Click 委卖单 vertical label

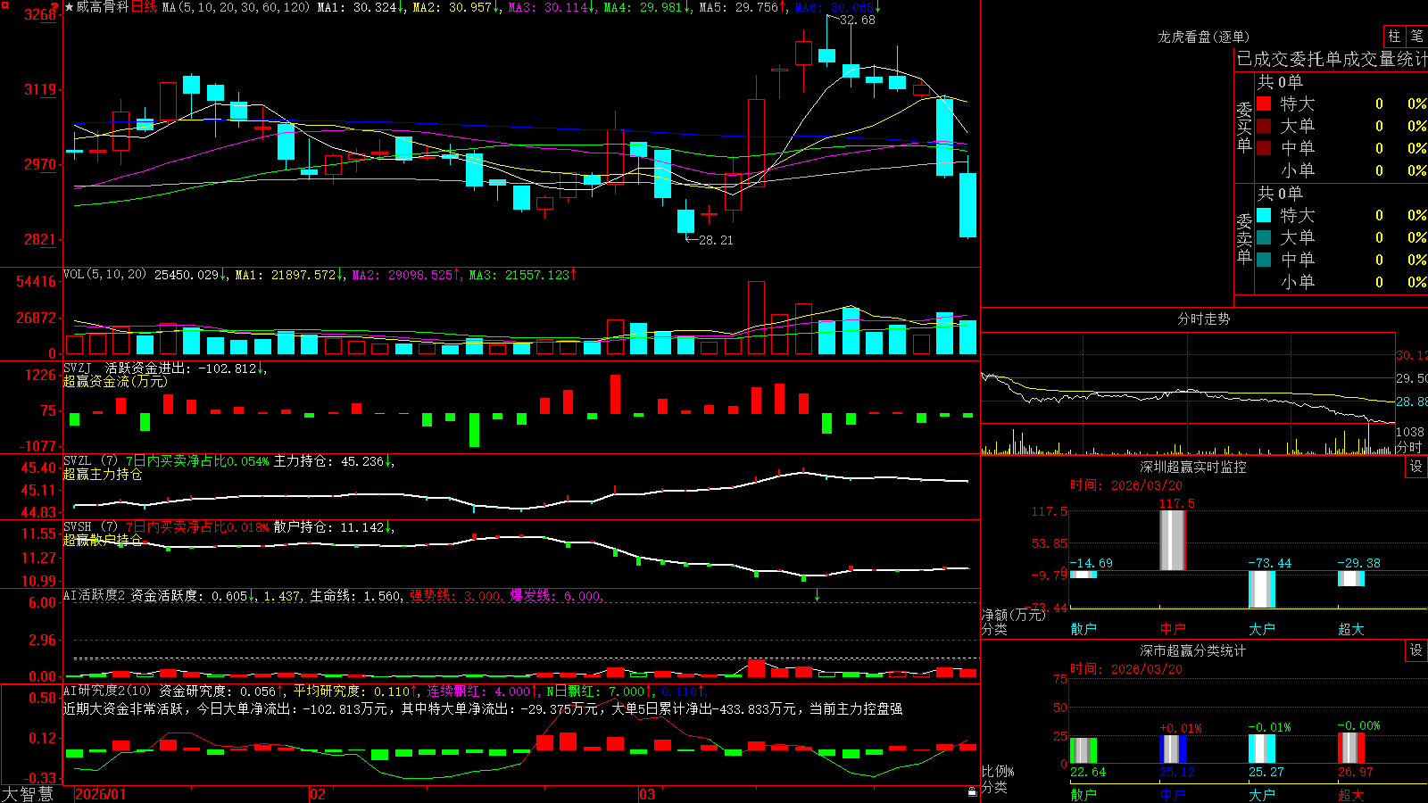1244,238
